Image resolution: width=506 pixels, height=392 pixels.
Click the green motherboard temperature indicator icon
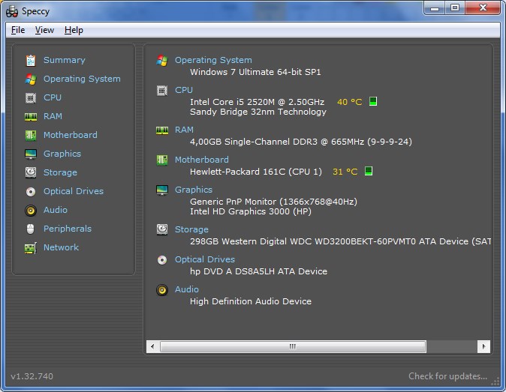[x=369, y=171]
